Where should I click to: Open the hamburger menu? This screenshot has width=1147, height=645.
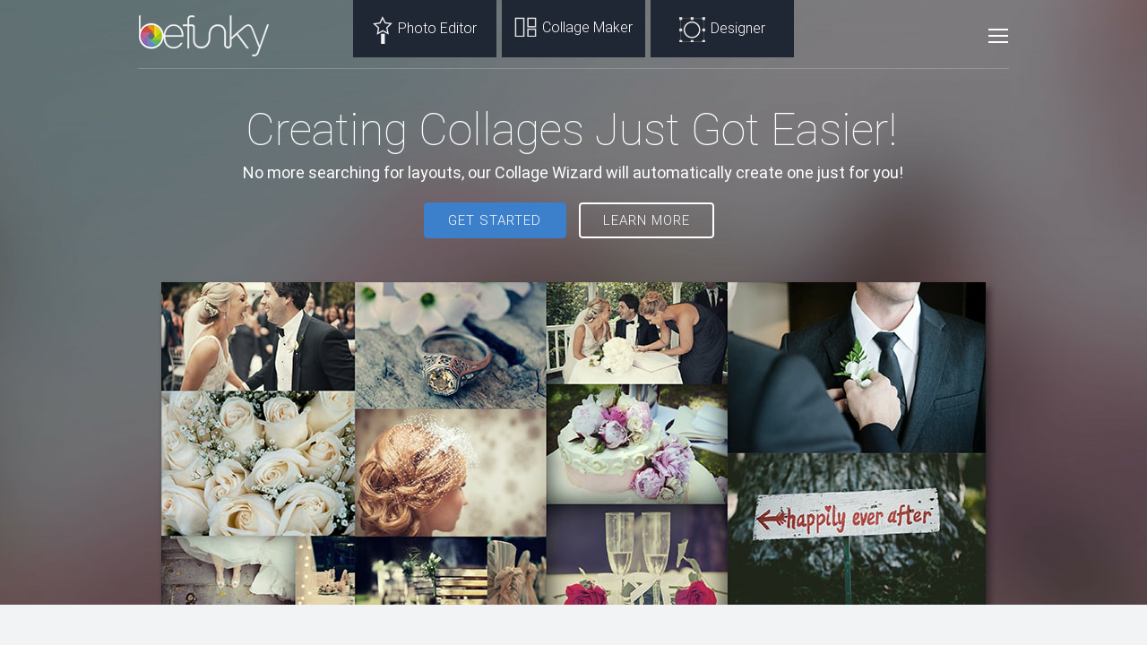click(998, 36)
